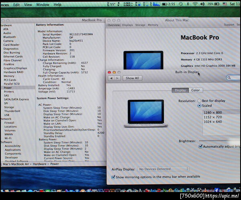Select Audio in hardware sidebar

[7, 33]
